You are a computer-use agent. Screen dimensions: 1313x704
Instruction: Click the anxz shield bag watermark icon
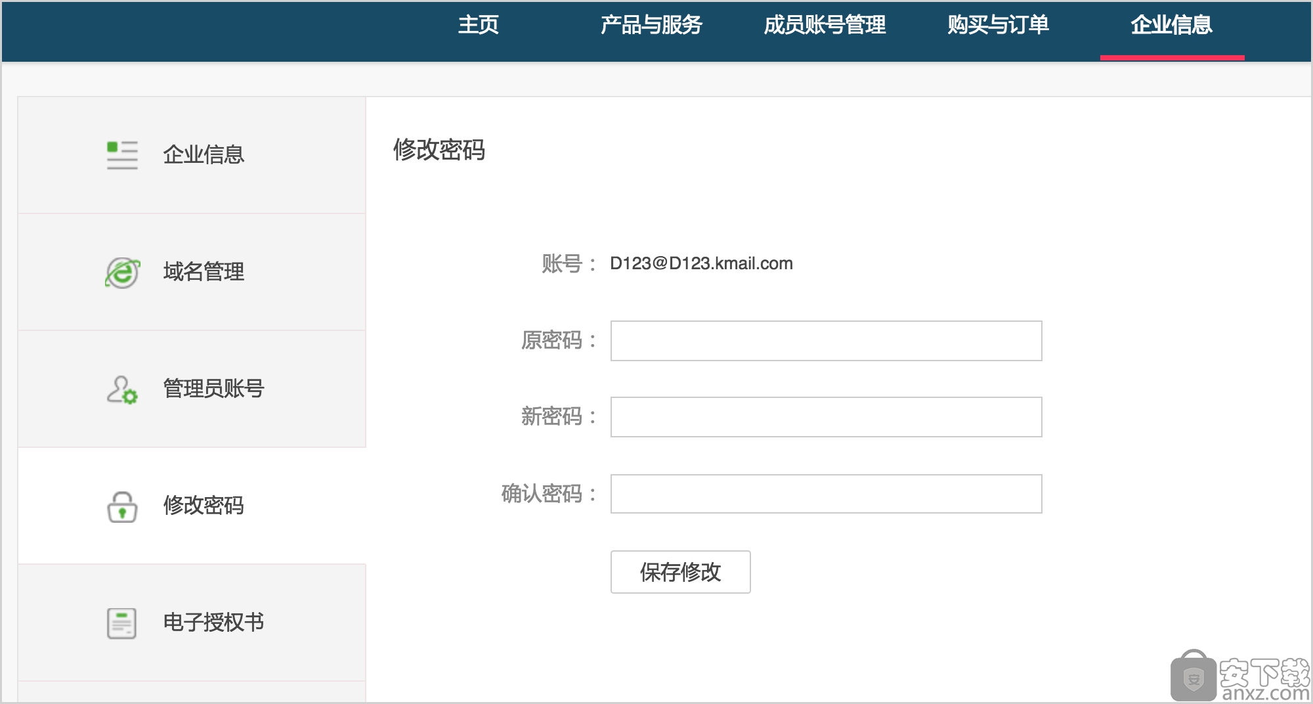pos(1193,676)
